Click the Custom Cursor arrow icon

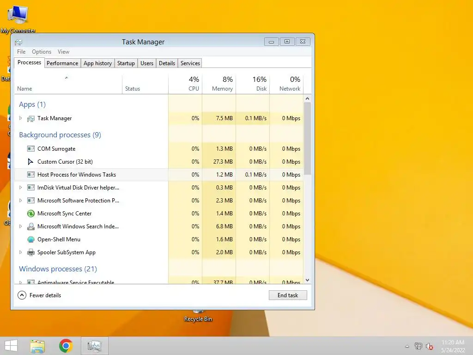pos(30,162)
